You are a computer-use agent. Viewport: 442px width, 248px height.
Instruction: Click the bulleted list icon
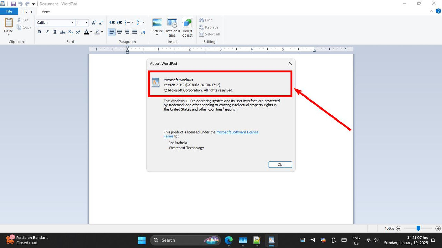click(x=127, y=23)
